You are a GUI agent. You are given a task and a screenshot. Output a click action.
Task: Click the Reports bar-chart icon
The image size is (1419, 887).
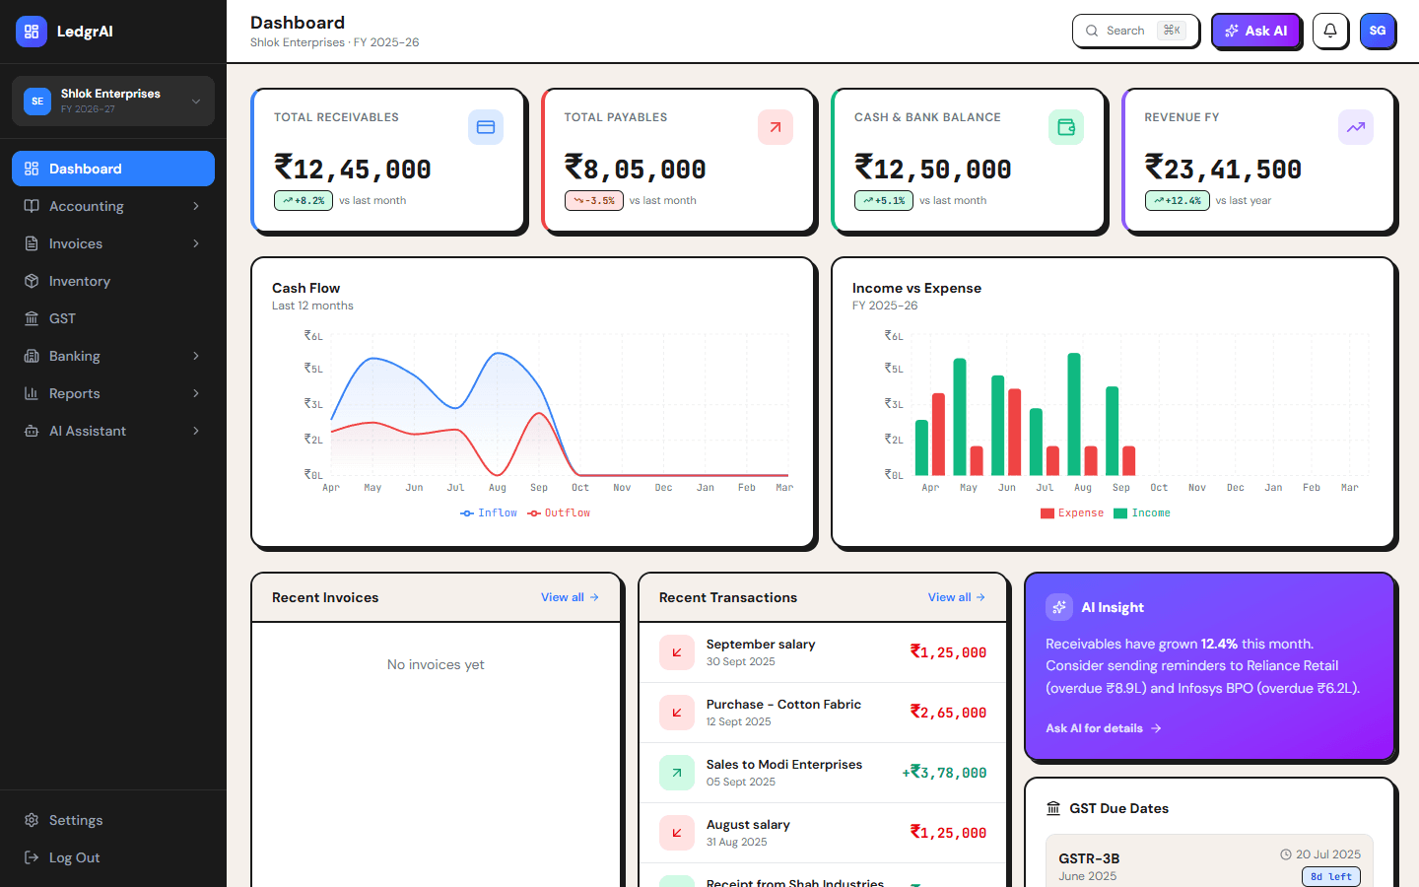point(32,393)
